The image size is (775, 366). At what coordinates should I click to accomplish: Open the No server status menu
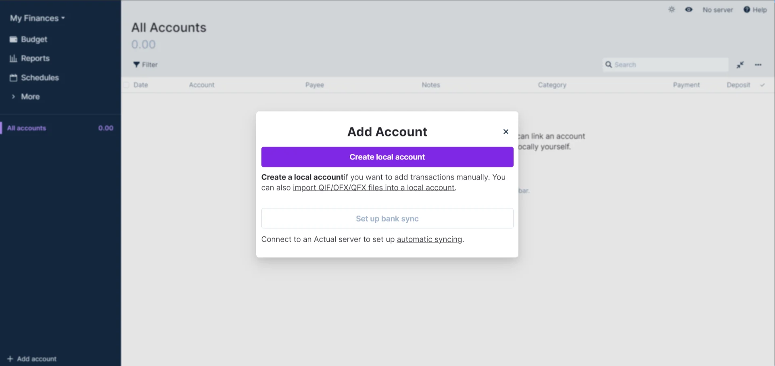tap(717, 10)
